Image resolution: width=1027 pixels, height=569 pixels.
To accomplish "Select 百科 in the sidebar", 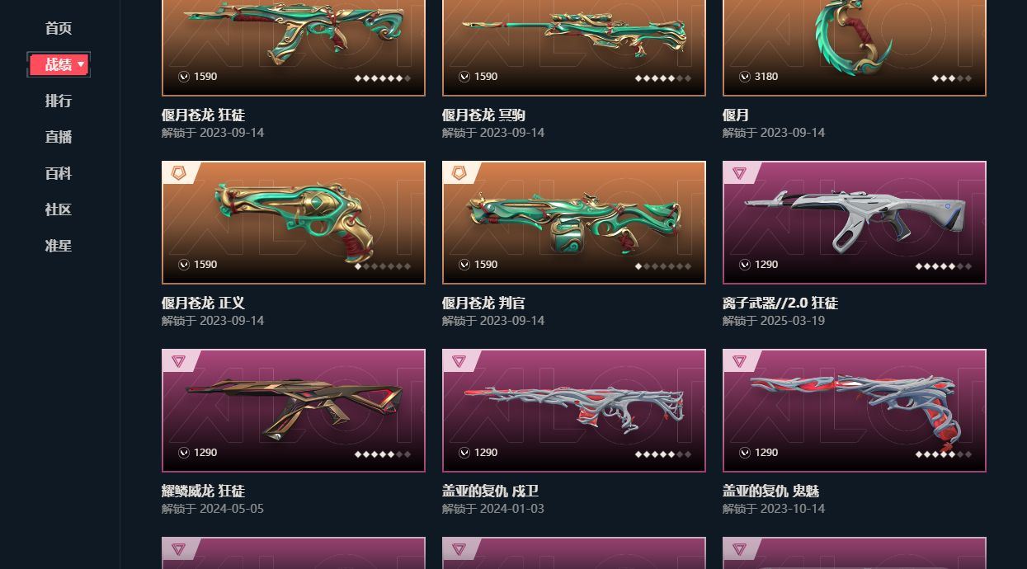I will pos(59,174).
